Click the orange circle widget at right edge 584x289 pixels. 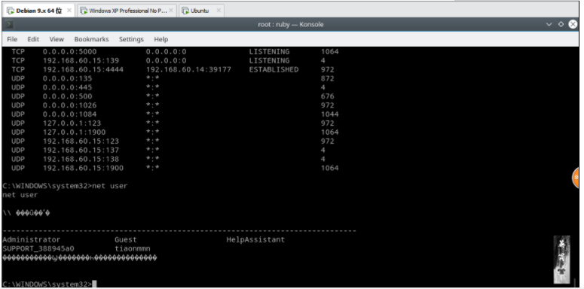[576, 178]
